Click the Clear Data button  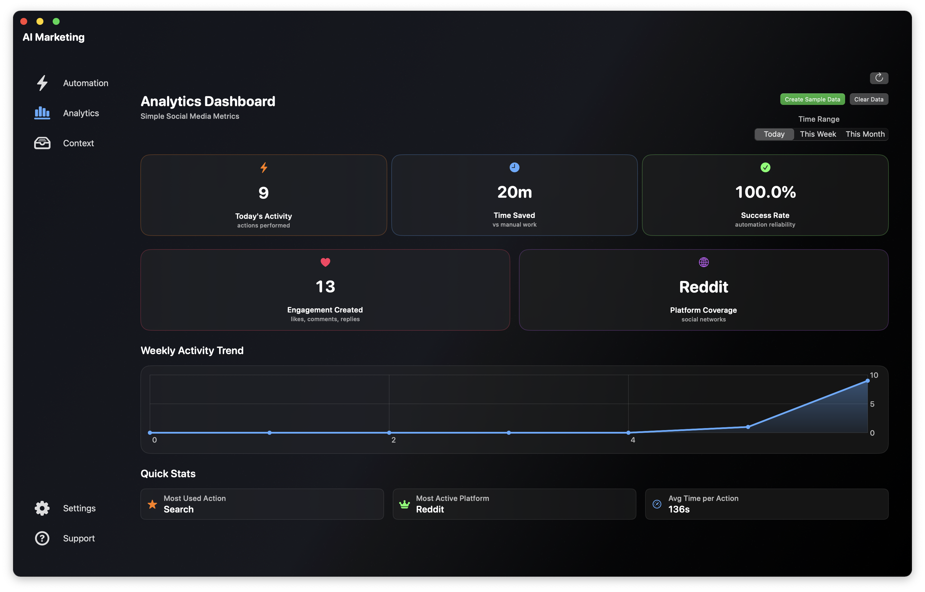(869, 99)
